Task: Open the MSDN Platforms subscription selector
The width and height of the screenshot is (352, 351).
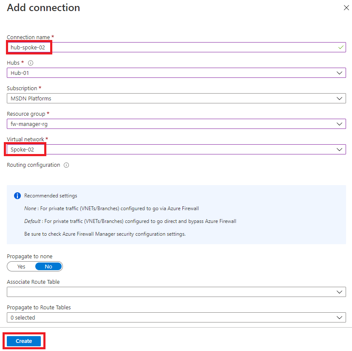Action: pos(176,98)
